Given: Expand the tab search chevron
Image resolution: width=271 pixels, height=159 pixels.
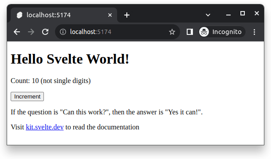Looking at the screenshot, I should [208, 15].
